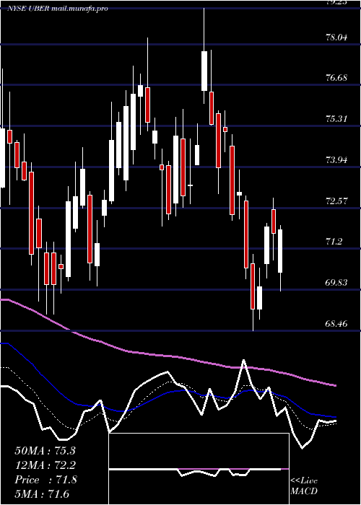
Task: Click the 69.83 price axis label
Action: 336,283
